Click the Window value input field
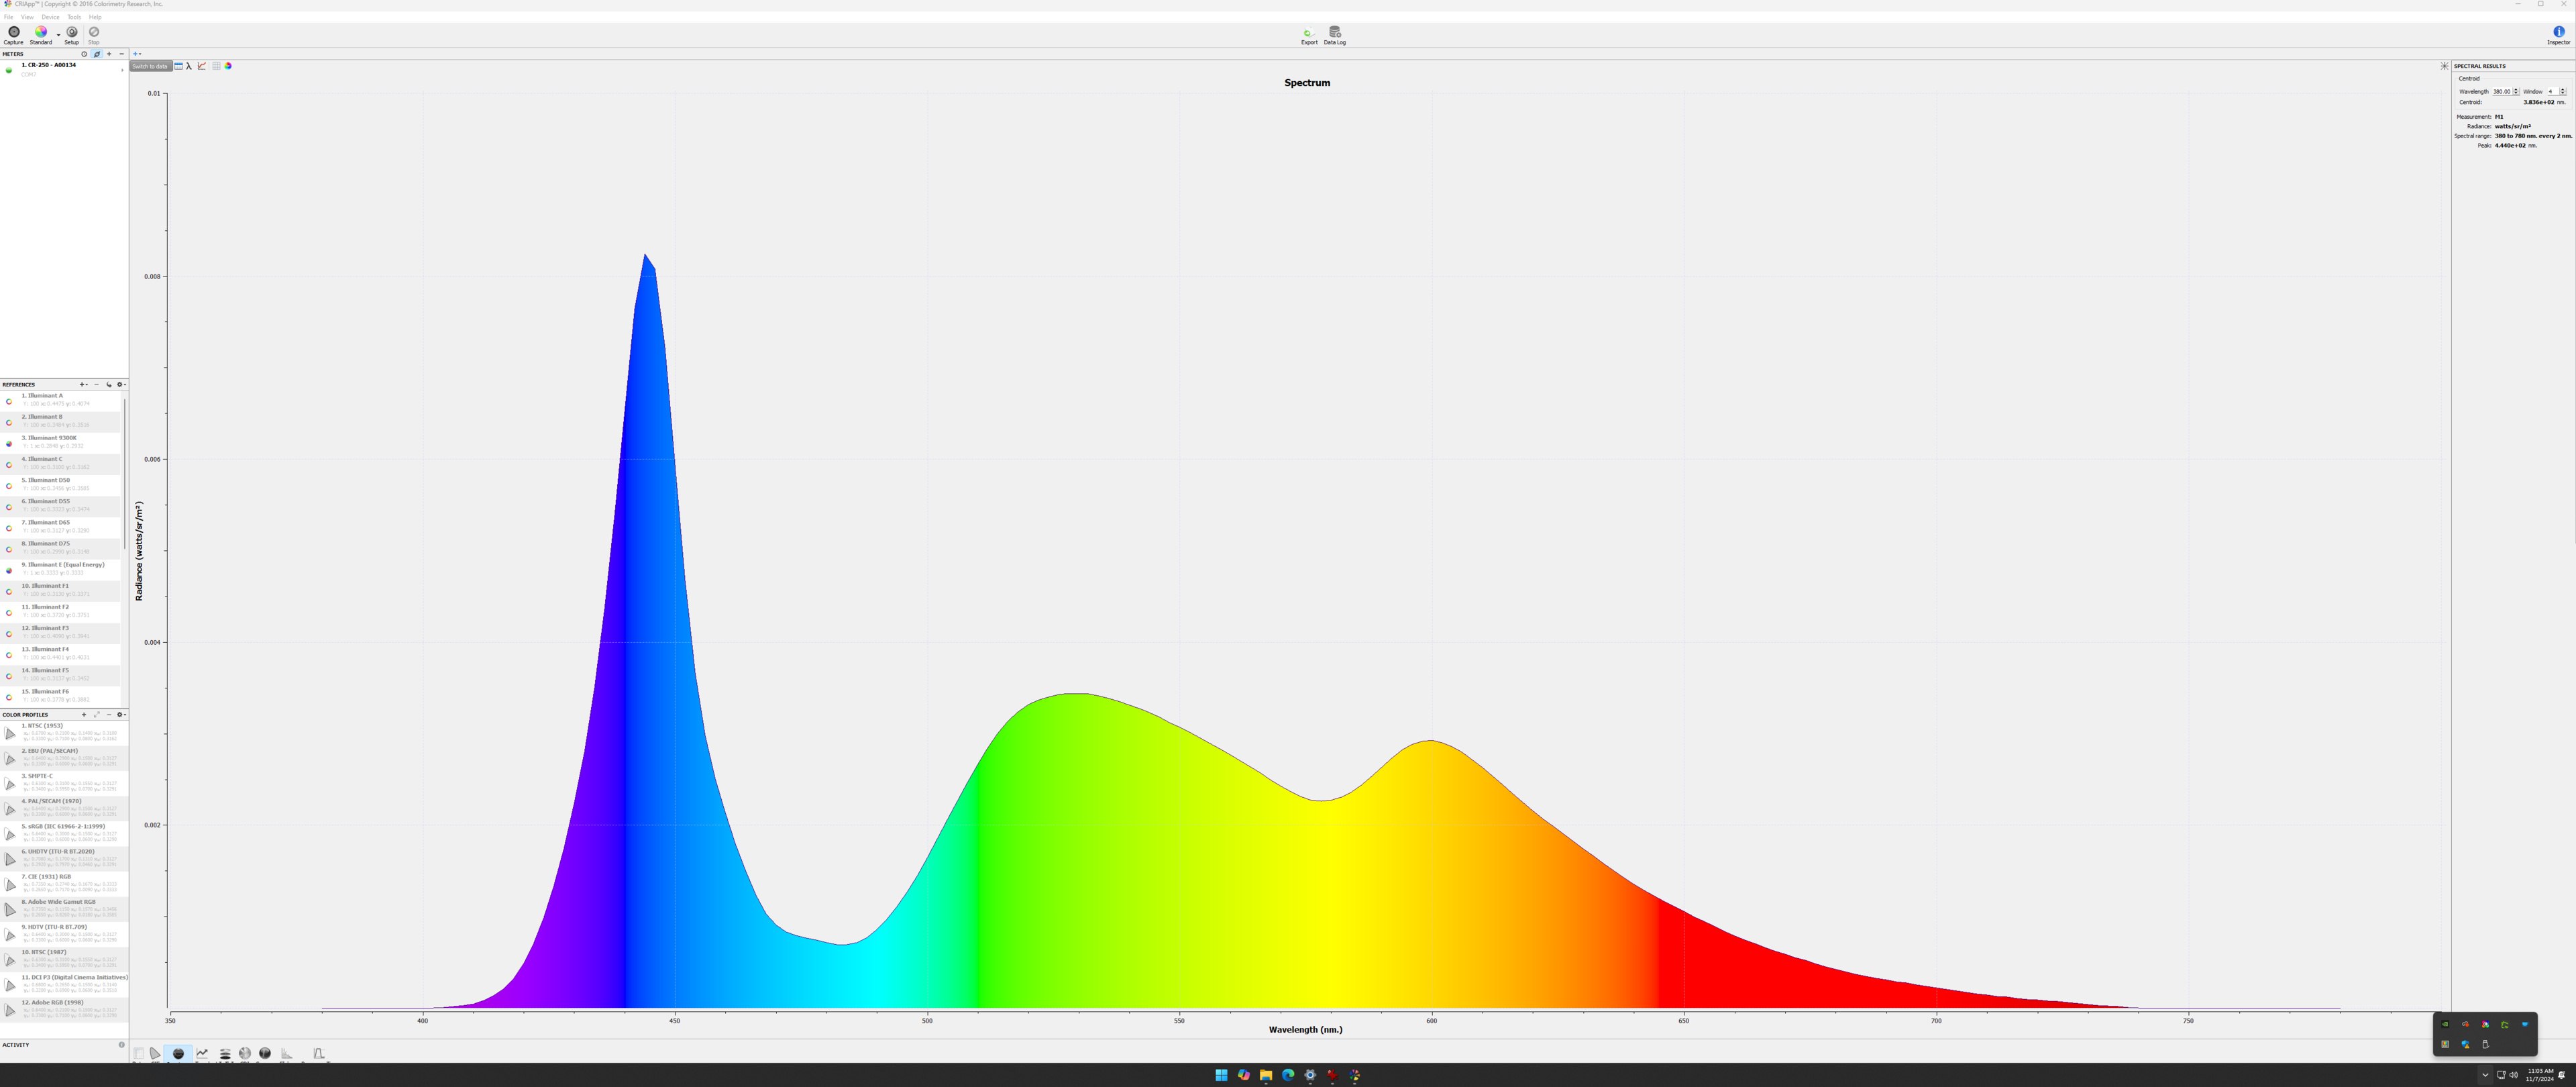 click(2552, 91)
